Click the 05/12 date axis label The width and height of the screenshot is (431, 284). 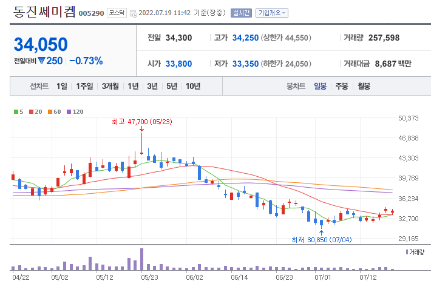pos(104,277)
